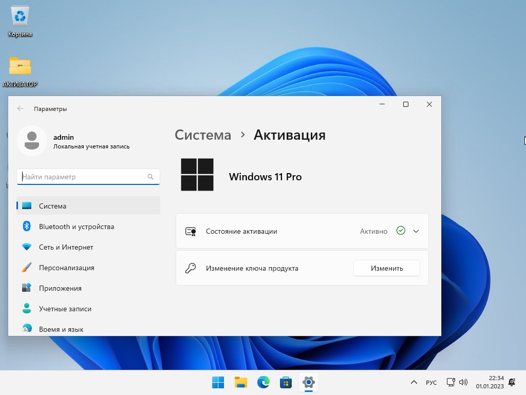The height and width of the screenshot is (395, 526).
Task: Launch Microsoft Edge from the taskbar
Action: pyautogui.click(x=264, y=382)
